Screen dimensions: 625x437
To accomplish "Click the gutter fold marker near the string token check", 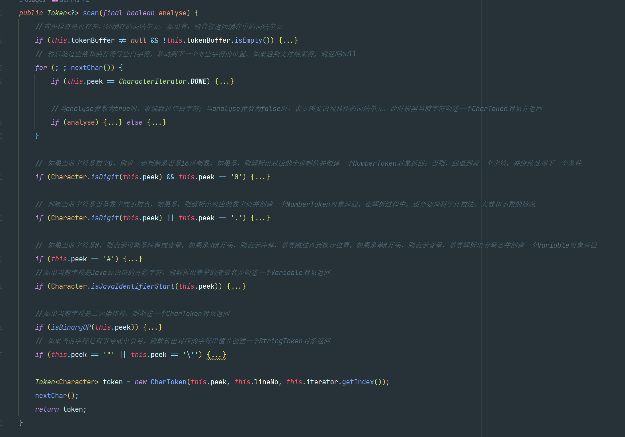I will click(1, 355).
